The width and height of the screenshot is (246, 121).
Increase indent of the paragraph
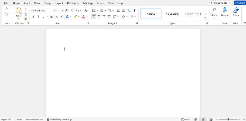click(124, 10)
